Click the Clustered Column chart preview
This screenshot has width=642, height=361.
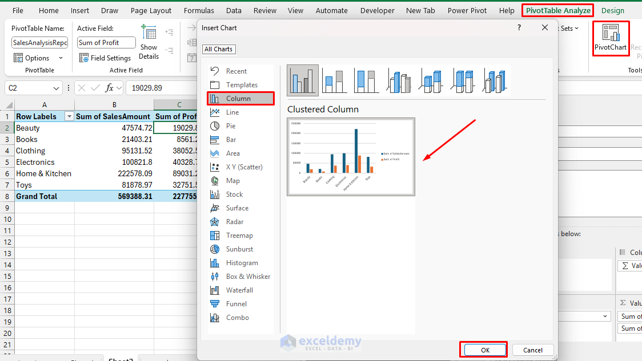tap(351, 157)
